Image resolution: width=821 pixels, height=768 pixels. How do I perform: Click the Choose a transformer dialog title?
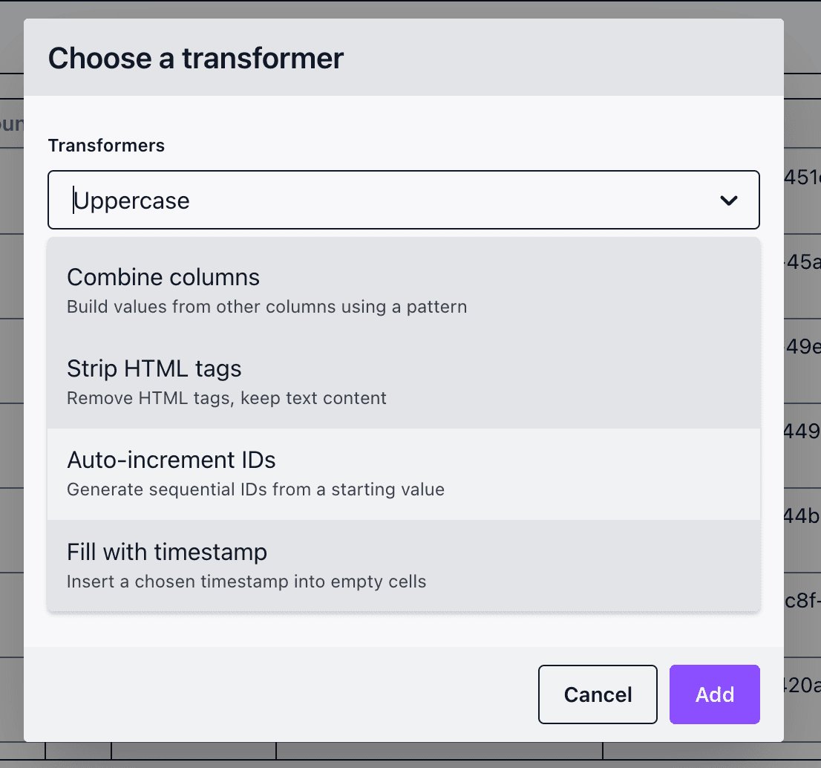pos(196,58)
